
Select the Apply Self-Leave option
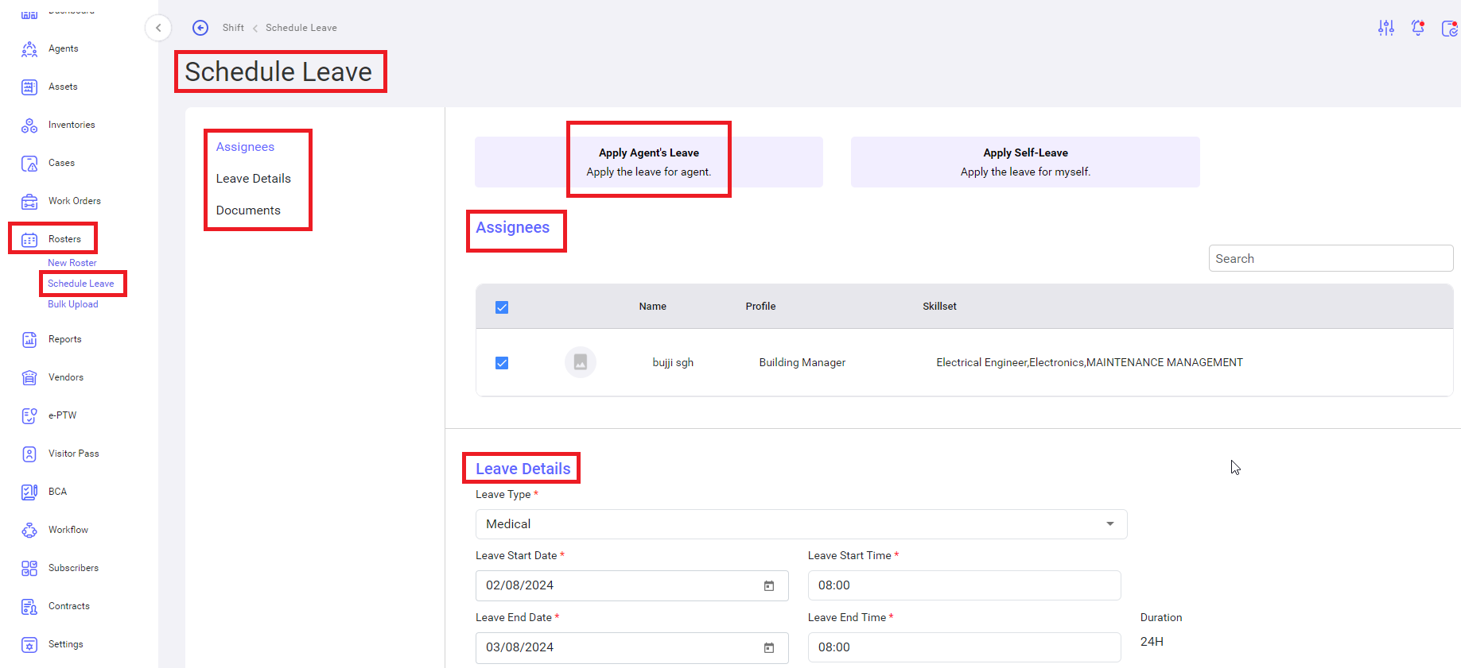pos(1025,162)
